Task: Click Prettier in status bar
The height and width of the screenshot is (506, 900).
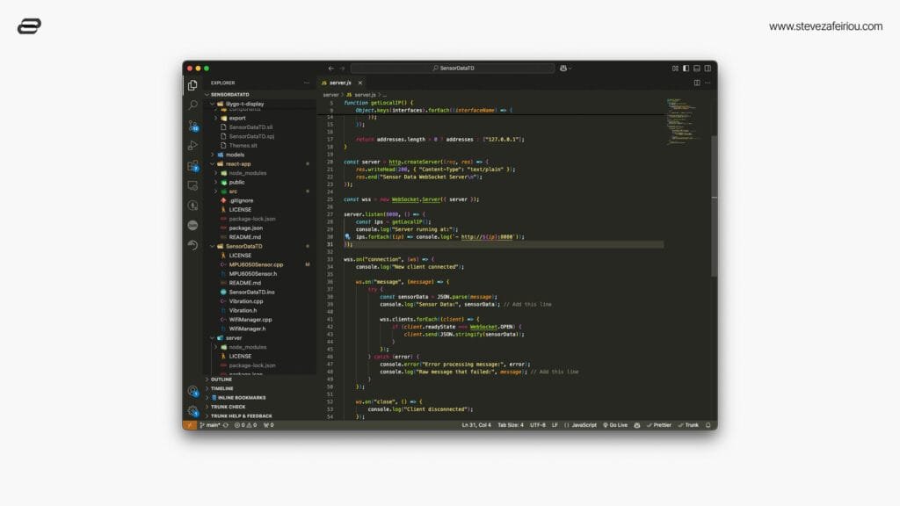Action: coord(658,425)
